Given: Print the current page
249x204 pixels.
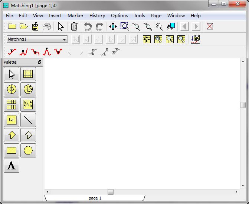Looking at the screenshot, I should pos(47,26).
